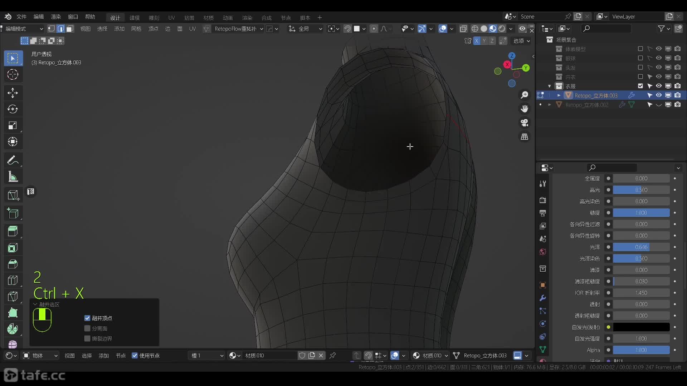Toggle camera view icon
This screenshot has width=687, height=386.
[x=525, y=123]
